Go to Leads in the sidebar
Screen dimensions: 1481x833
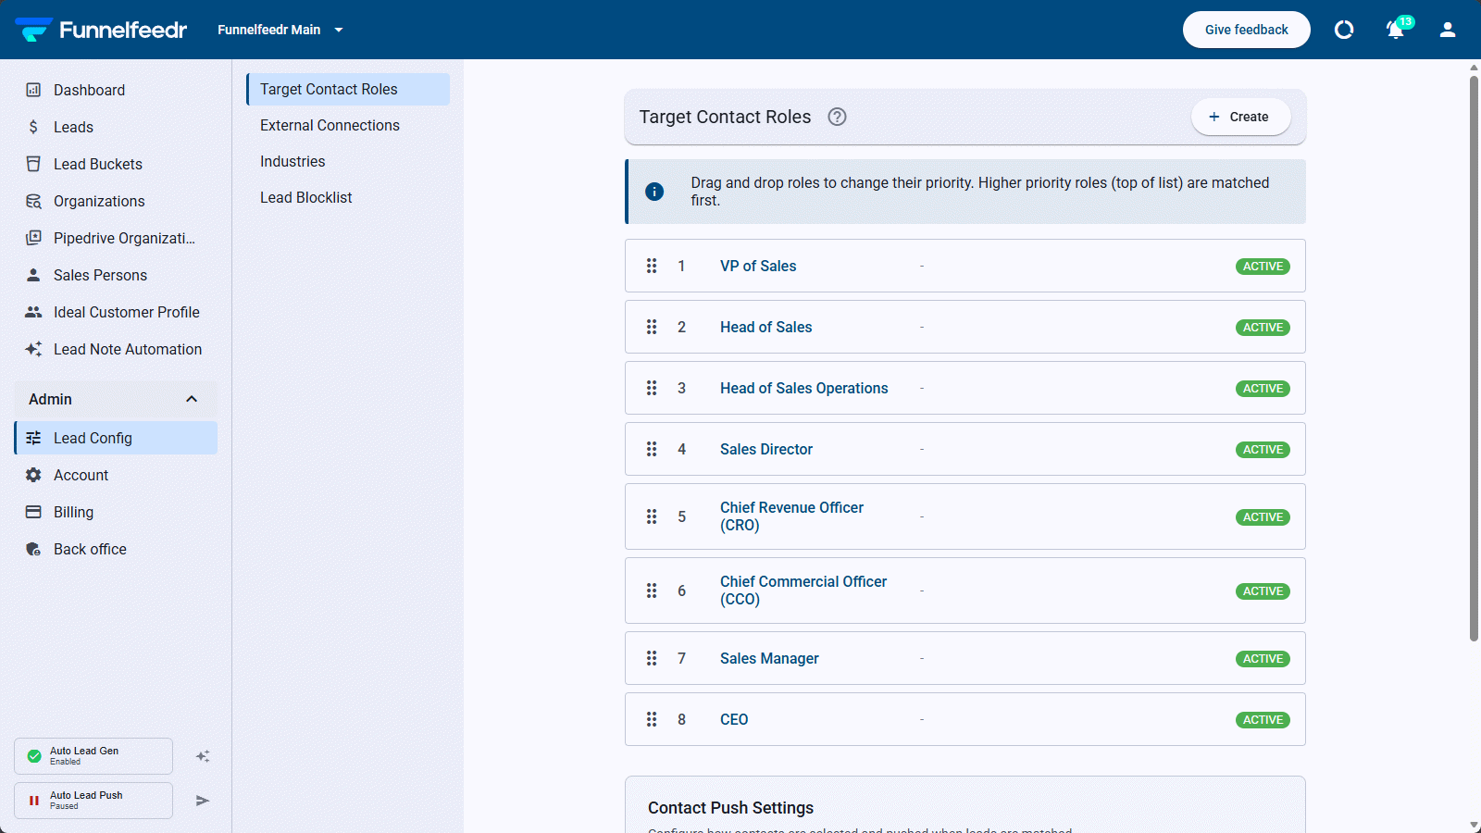(116, 127)
